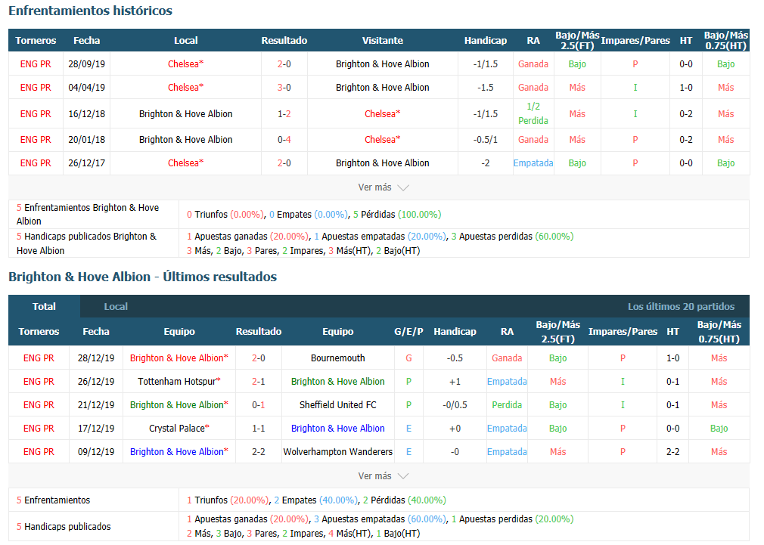This screenshot has height=545, width=764.
Task: Click Brighton & Hove Albion visitor in 28/09/19 row
Action: [383, 63]
